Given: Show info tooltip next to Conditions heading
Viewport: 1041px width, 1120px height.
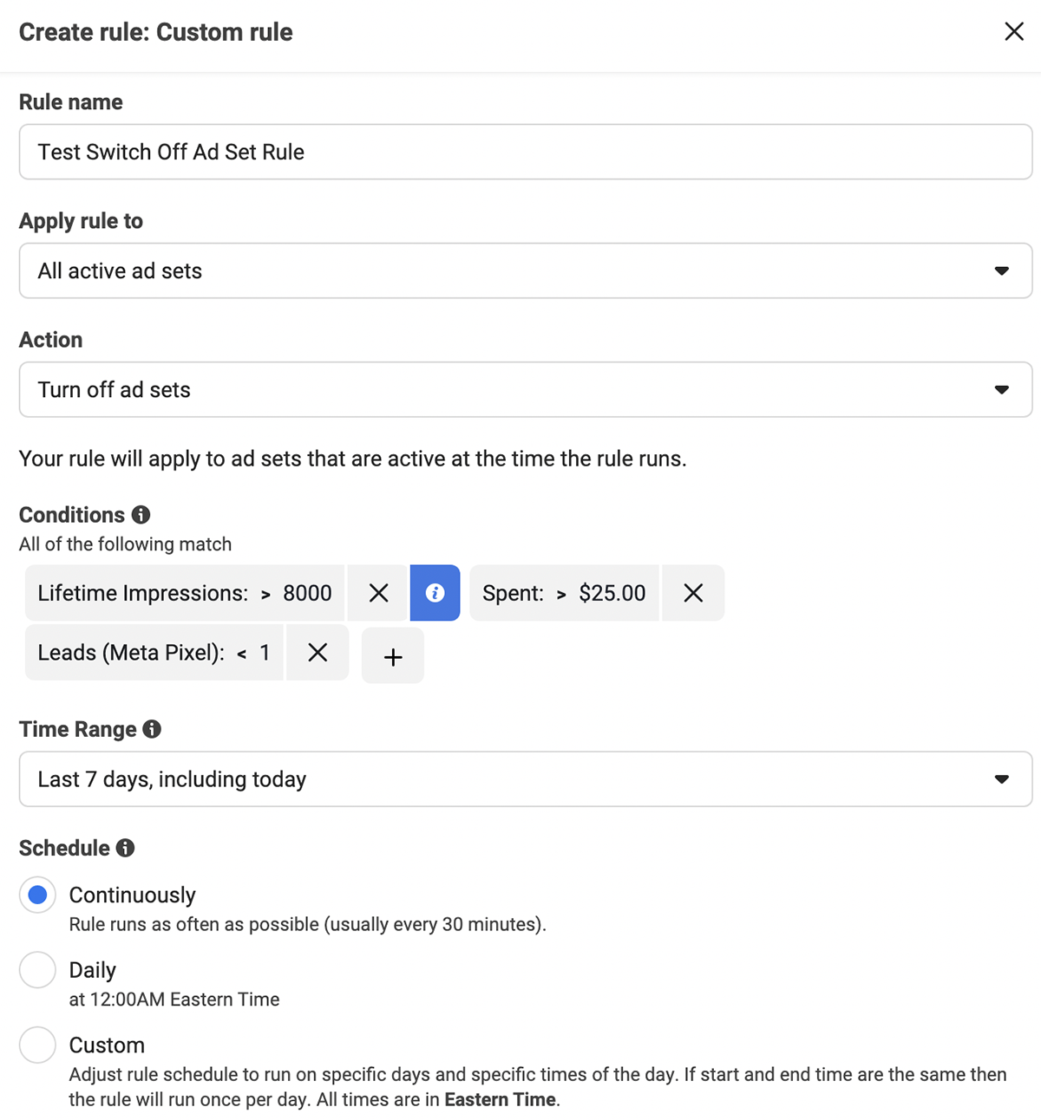Looking at the screenshot, I should [x=141, y=515].
